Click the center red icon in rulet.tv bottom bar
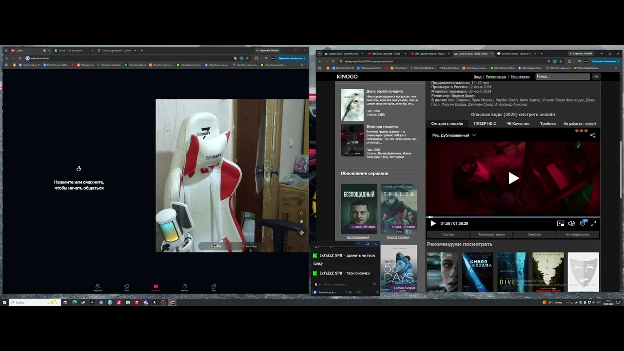 [156, 287]
